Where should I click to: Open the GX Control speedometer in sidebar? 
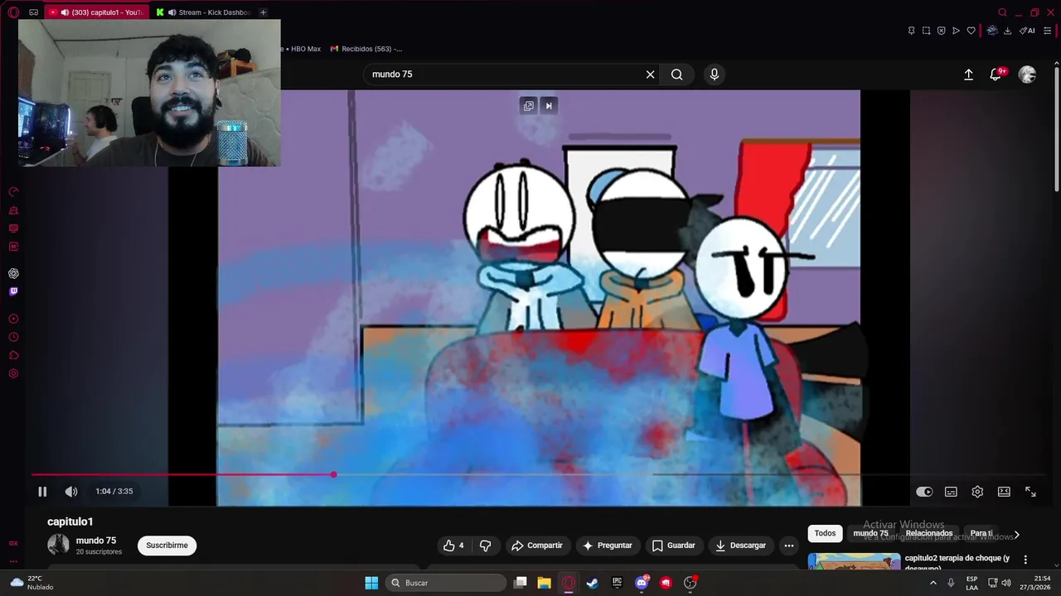coord(13,192)
